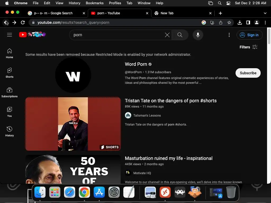This screenshot has height=203, width=271.
Task: Open the History menu
Action: click(x=74, y=3)
